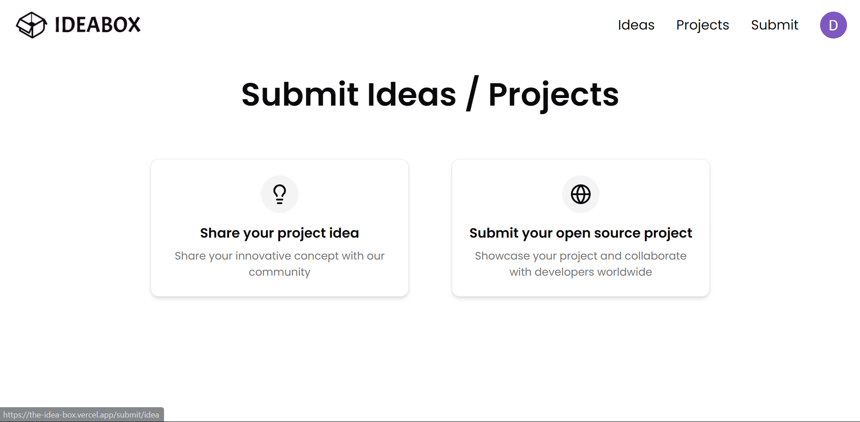Click the idea submission card background
Image resolution: width=860 pixels, height=422 pixels.
pos(280,227)
